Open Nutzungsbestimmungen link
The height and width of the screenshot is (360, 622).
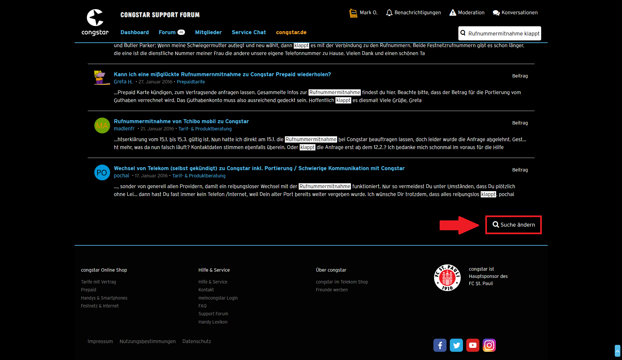148,341
